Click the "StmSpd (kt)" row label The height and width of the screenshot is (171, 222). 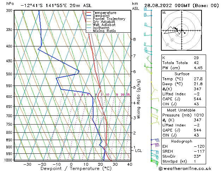pos(175,161)
